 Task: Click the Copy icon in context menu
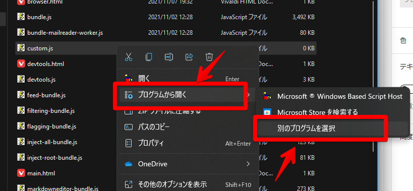click(149, 57)
